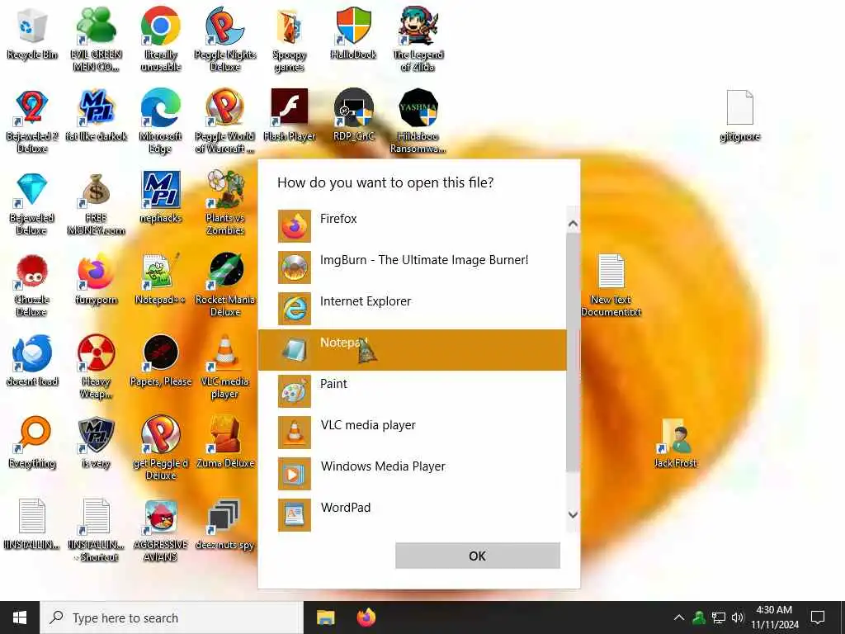Click the app list scrollbar thumb
The height and width of the screenshot is (634, 845).
point(574,353)
